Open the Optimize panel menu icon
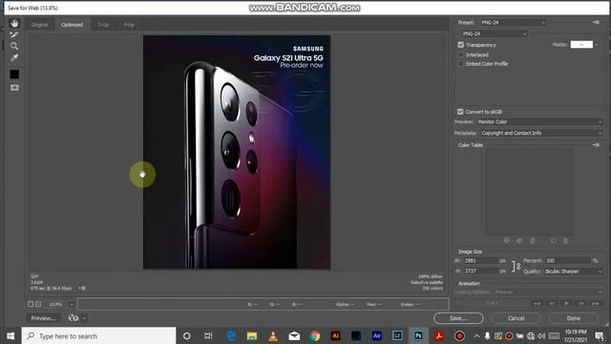 click(x=596, y=23)
